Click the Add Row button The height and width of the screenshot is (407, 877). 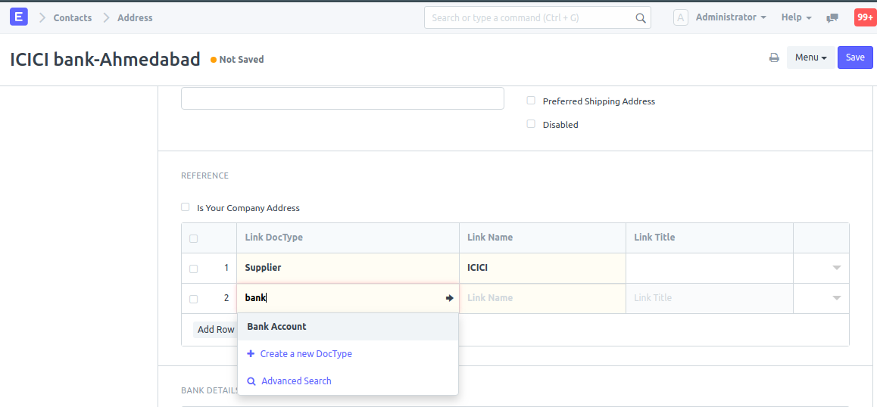(215, 329)
